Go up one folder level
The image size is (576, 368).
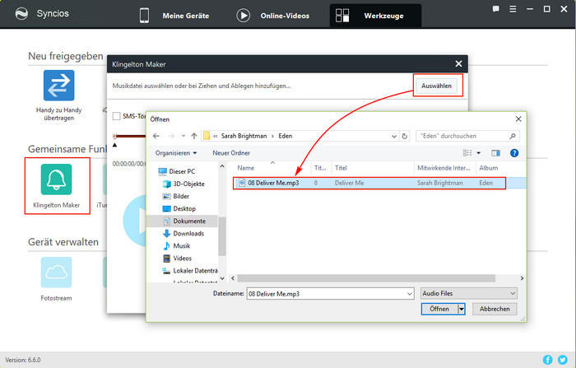[x=194, y=136]
